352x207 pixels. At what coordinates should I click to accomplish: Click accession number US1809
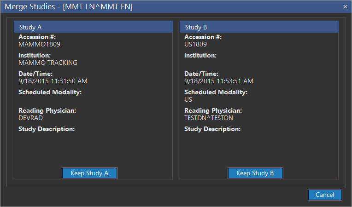tap(196, 45)
